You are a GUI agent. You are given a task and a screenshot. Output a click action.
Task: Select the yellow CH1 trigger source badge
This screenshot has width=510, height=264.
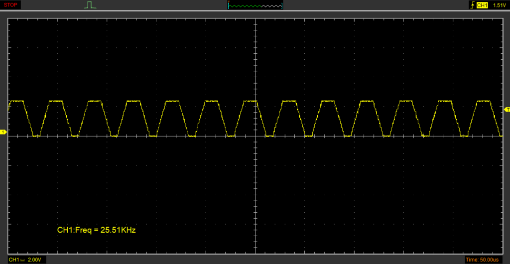[x=482, y=5]
